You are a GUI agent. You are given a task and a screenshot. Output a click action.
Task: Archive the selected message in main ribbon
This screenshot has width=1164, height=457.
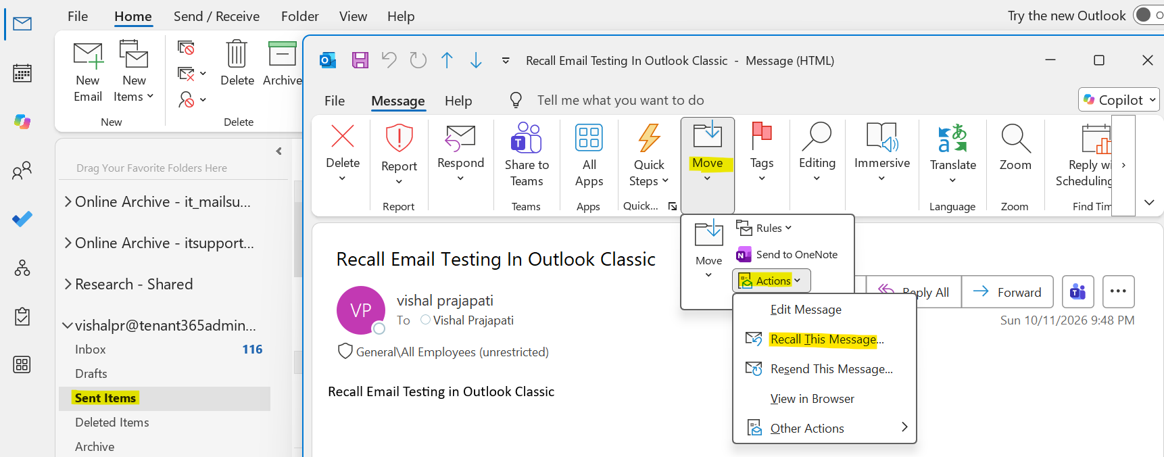click(282, 64)
